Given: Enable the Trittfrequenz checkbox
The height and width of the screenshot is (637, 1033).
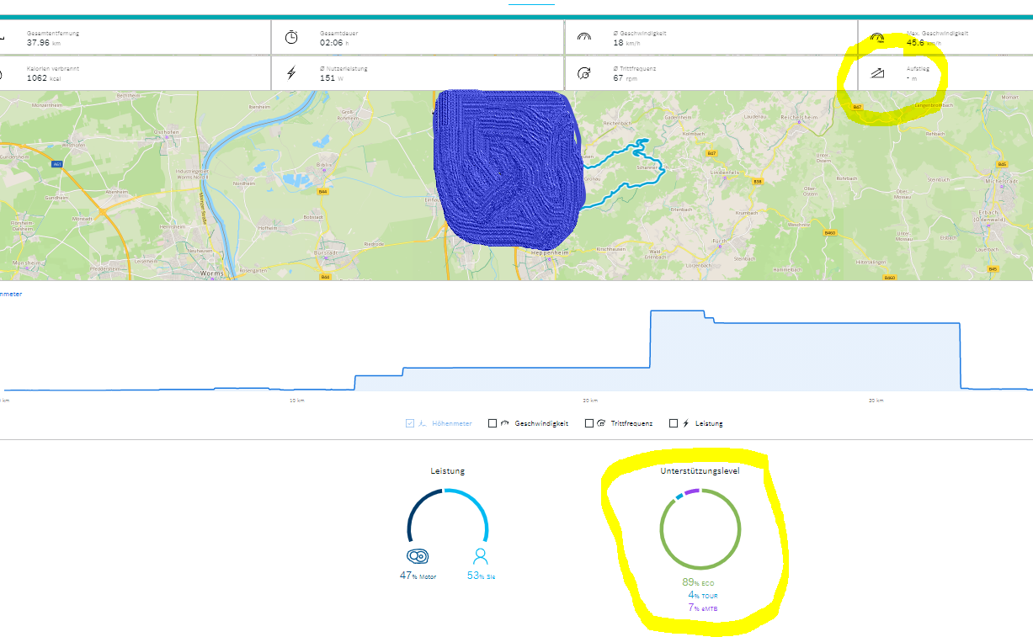Looking at the screenshot, I should [x=589, y=423].
